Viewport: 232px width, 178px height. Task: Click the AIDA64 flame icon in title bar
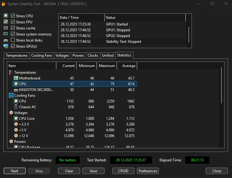(3, 4)
